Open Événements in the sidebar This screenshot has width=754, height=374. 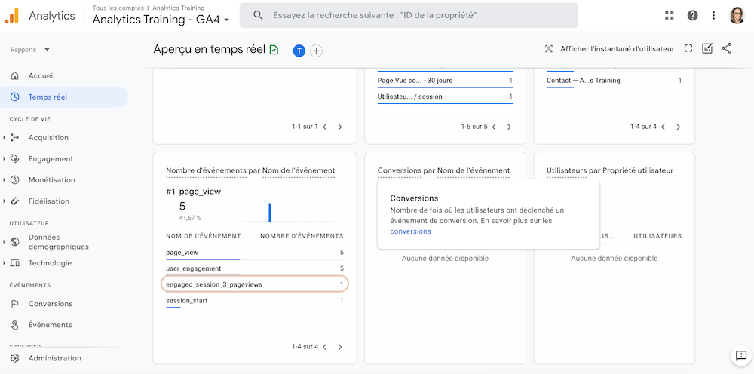point(50,325)
